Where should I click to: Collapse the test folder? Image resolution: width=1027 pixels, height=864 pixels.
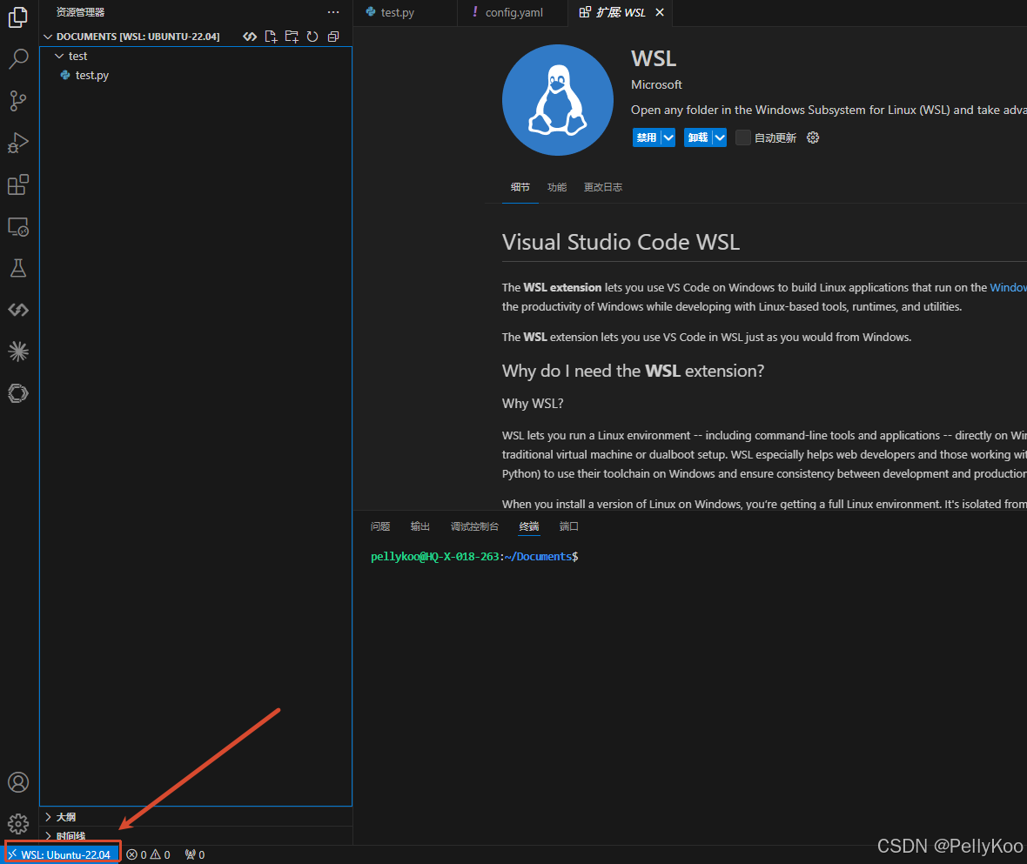point(59,57)
